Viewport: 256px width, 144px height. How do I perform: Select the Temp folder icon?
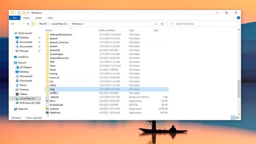(47, 70)
